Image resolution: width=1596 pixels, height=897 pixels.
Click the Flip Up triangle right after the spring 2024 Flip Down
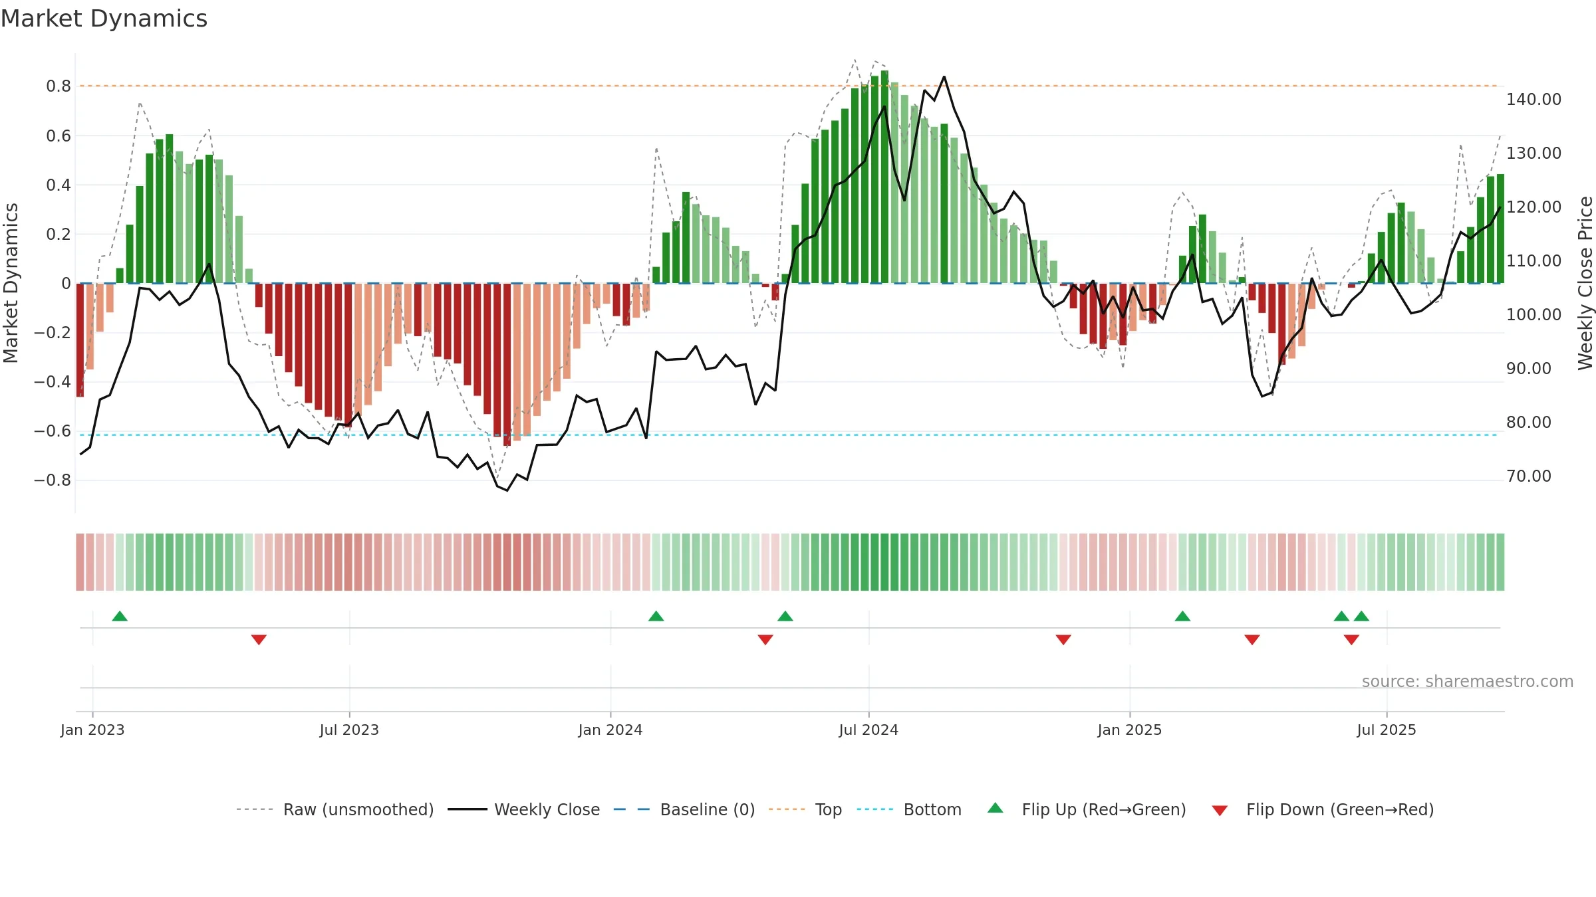click(785, 617)
